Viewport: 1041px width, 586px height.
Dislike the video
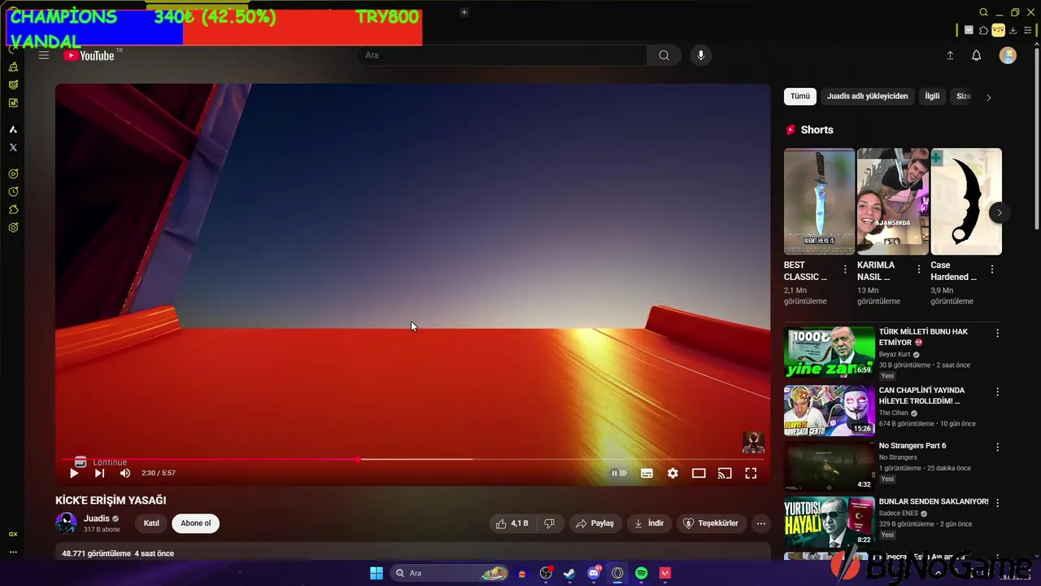click(x=550, y=523)
